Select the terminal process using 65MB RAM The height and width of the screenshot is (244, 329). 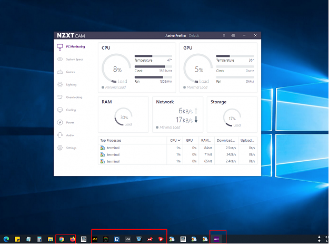(177, 161)
